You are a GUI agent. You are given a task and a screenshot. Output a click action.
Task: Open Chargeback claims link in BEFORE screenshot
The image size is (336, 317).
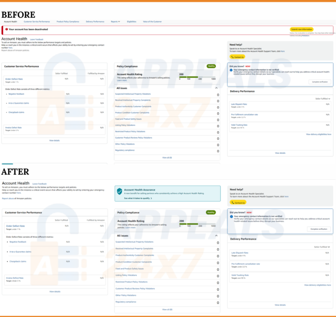click(x=16, y=112)
